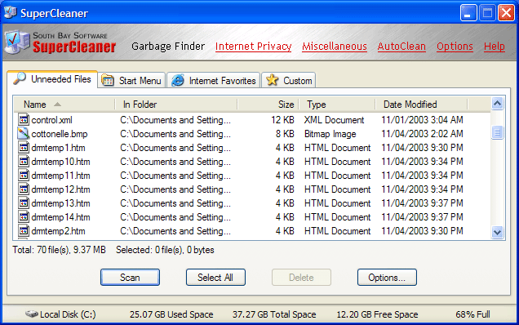519x325 pixels.
Task: Click Selected: 0 file(s), 0 bytes text
Action: [165, 250]
